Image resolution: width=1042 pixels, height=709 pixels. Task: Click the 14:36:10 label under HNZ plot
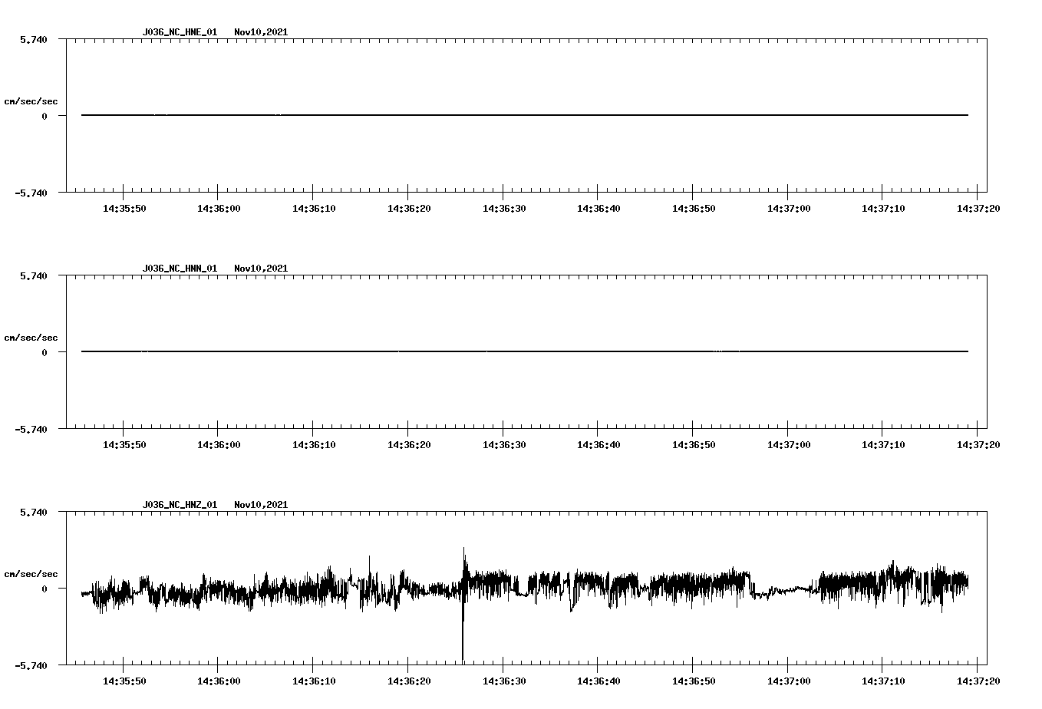pos(313,681)
